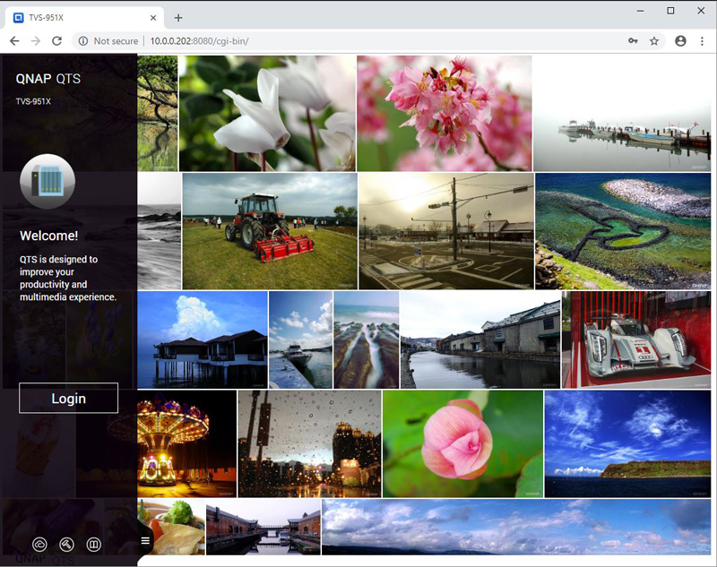
Task: Toggle the hamburger panel menu
Action: 145,540
